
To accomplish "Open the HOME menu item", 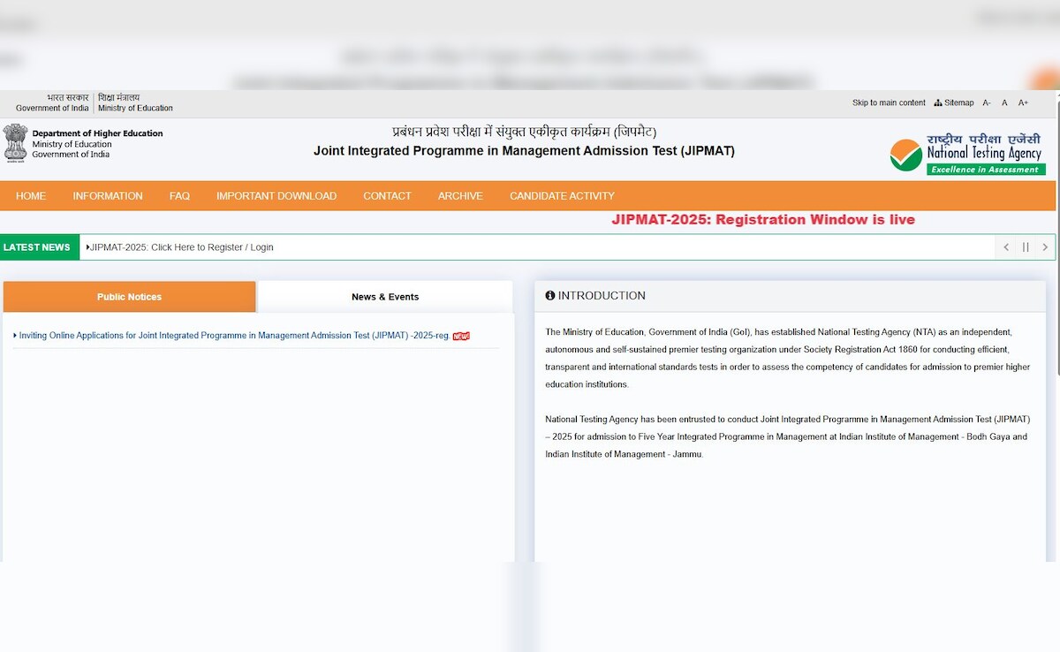I will tap(31, 196).
